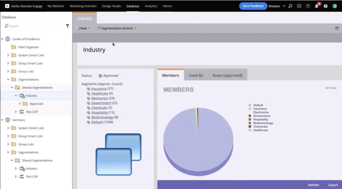Open My Marketo in the top menu
This screenshot has height=189, width=342.
click(56, 6)
